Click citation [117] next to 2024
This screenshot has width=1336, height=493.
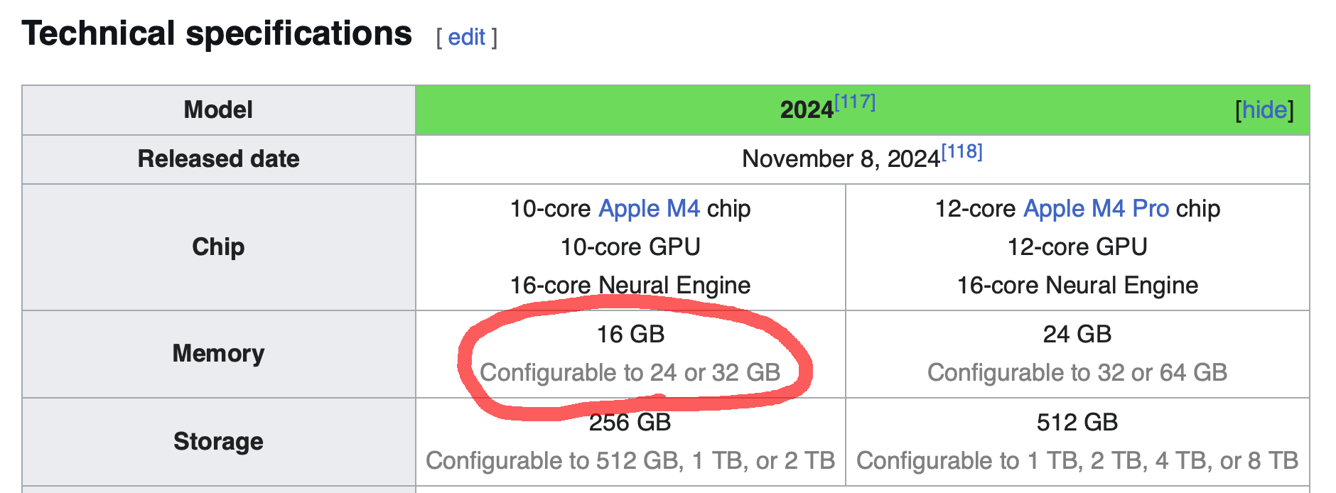click(855, 101)
